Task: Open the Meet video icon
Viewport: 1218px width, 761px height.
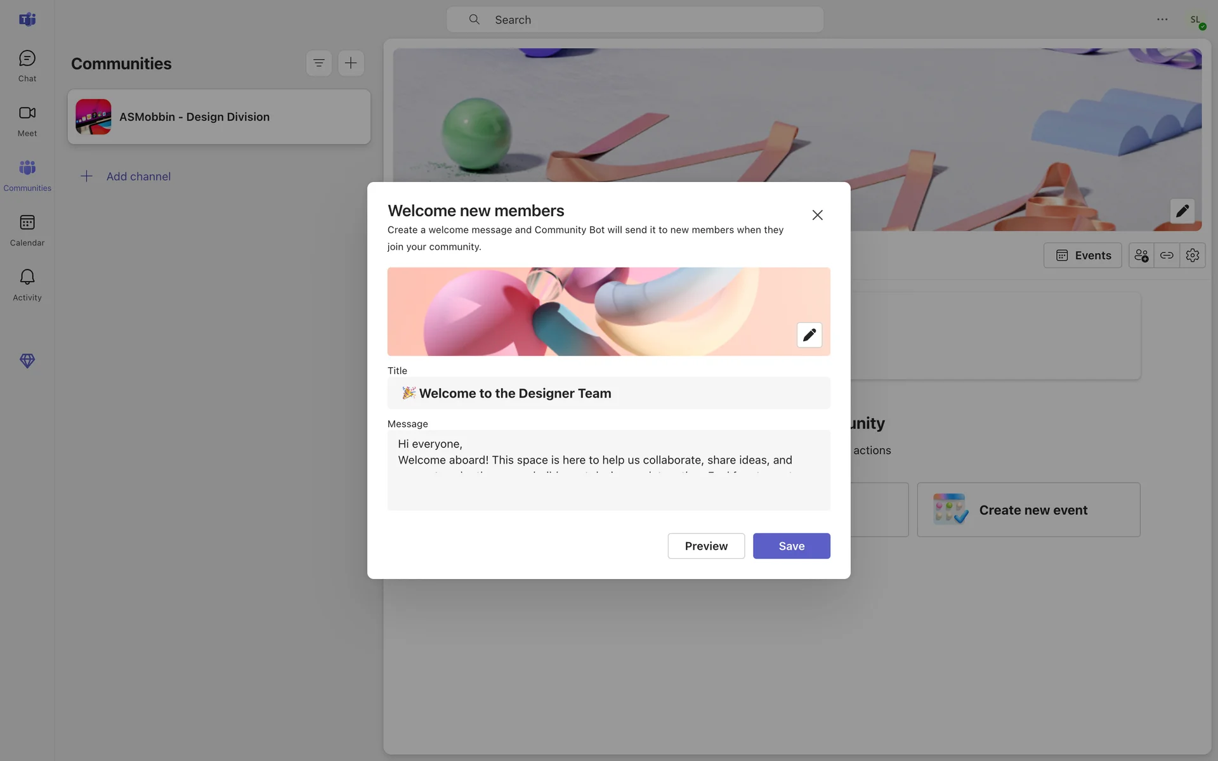Action: pos(27,120)
